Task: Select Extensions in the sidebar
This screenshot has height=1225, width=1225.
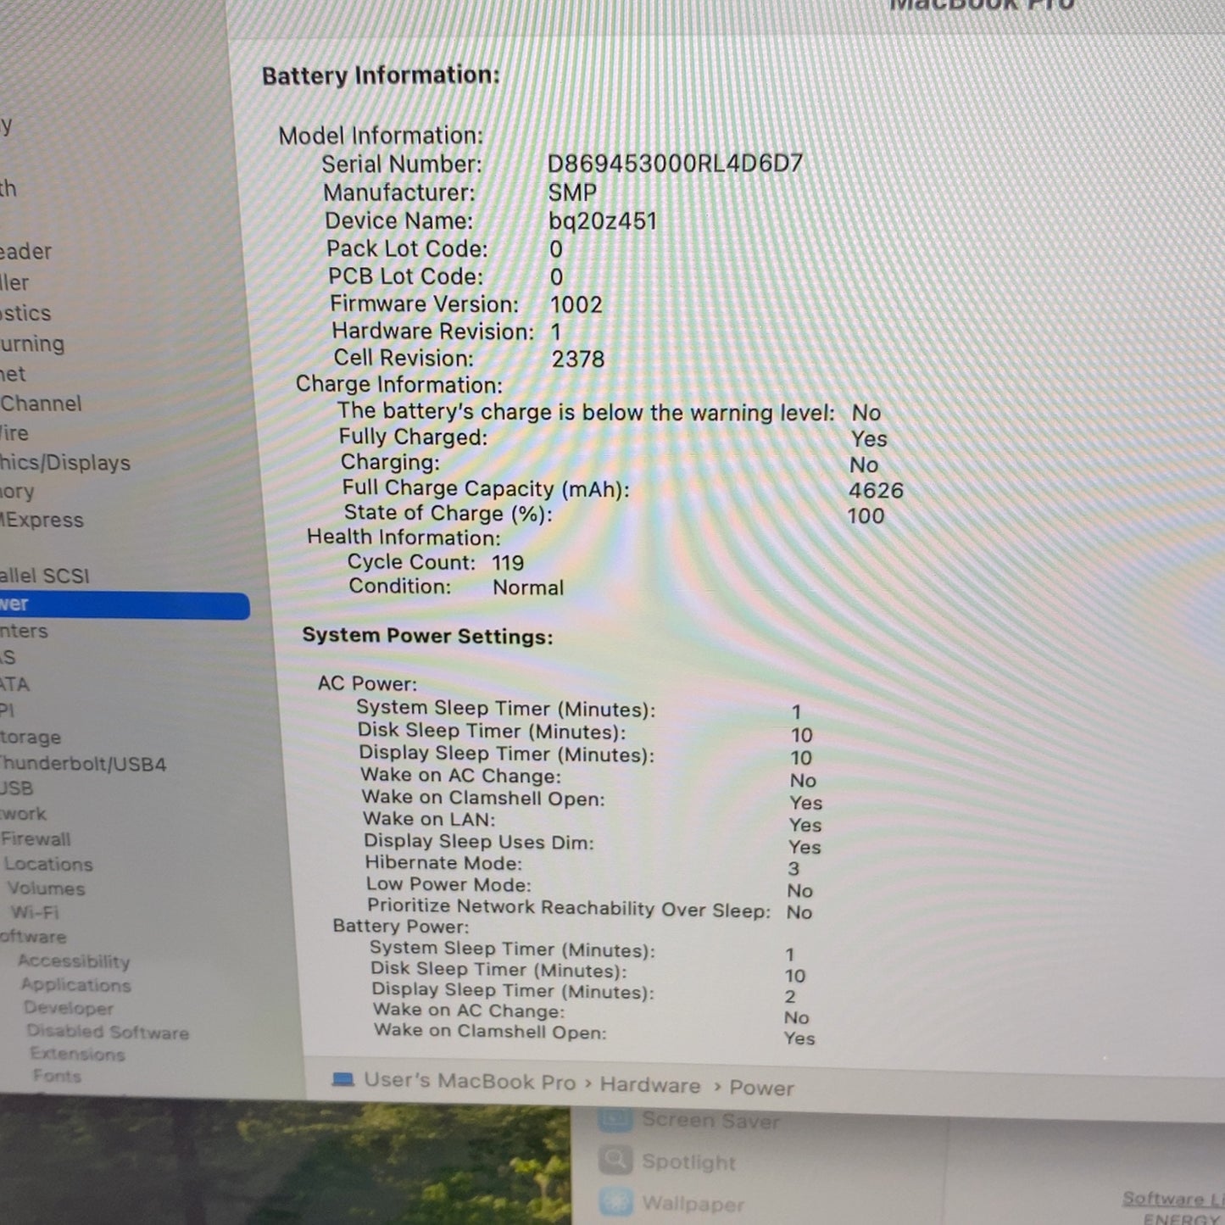Action: pos(77,1054)
